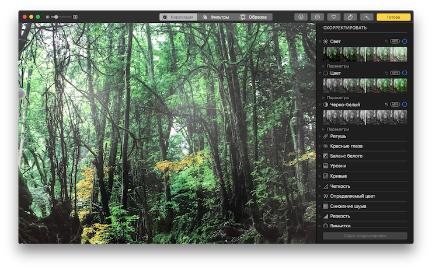The width and height of the screenshot is (432, 270).
Task: Expand Ретушь with its disclosure triangle
Action: [320, 136]
